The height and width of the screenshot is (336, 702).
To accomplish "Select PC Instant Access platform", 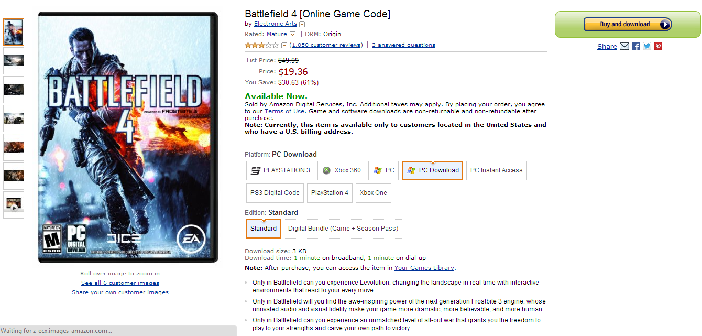I will coord(496,170).
